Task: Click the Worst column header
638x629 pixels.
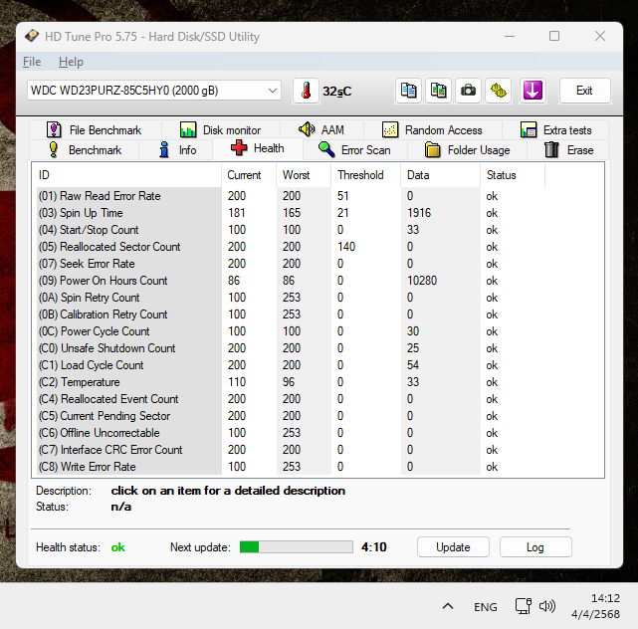Action: click(x=304, y=175)
